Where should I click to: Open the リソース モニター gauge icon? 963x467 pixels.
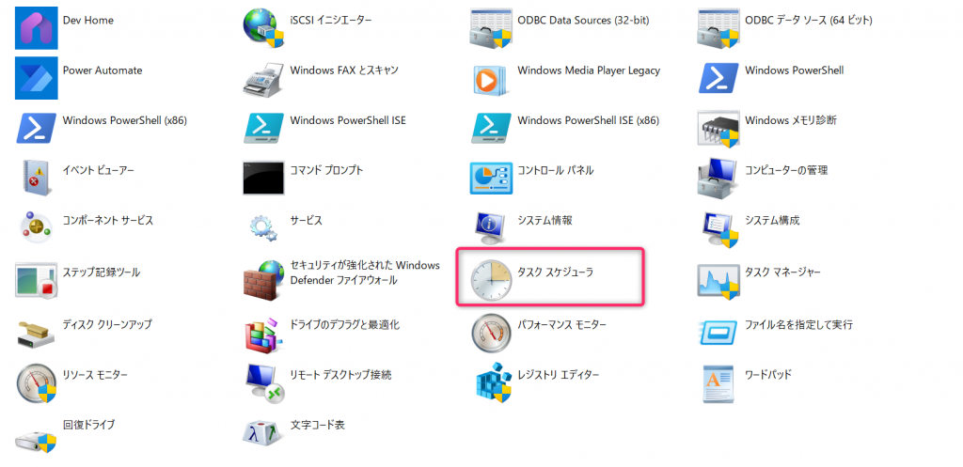coord(37,383)
